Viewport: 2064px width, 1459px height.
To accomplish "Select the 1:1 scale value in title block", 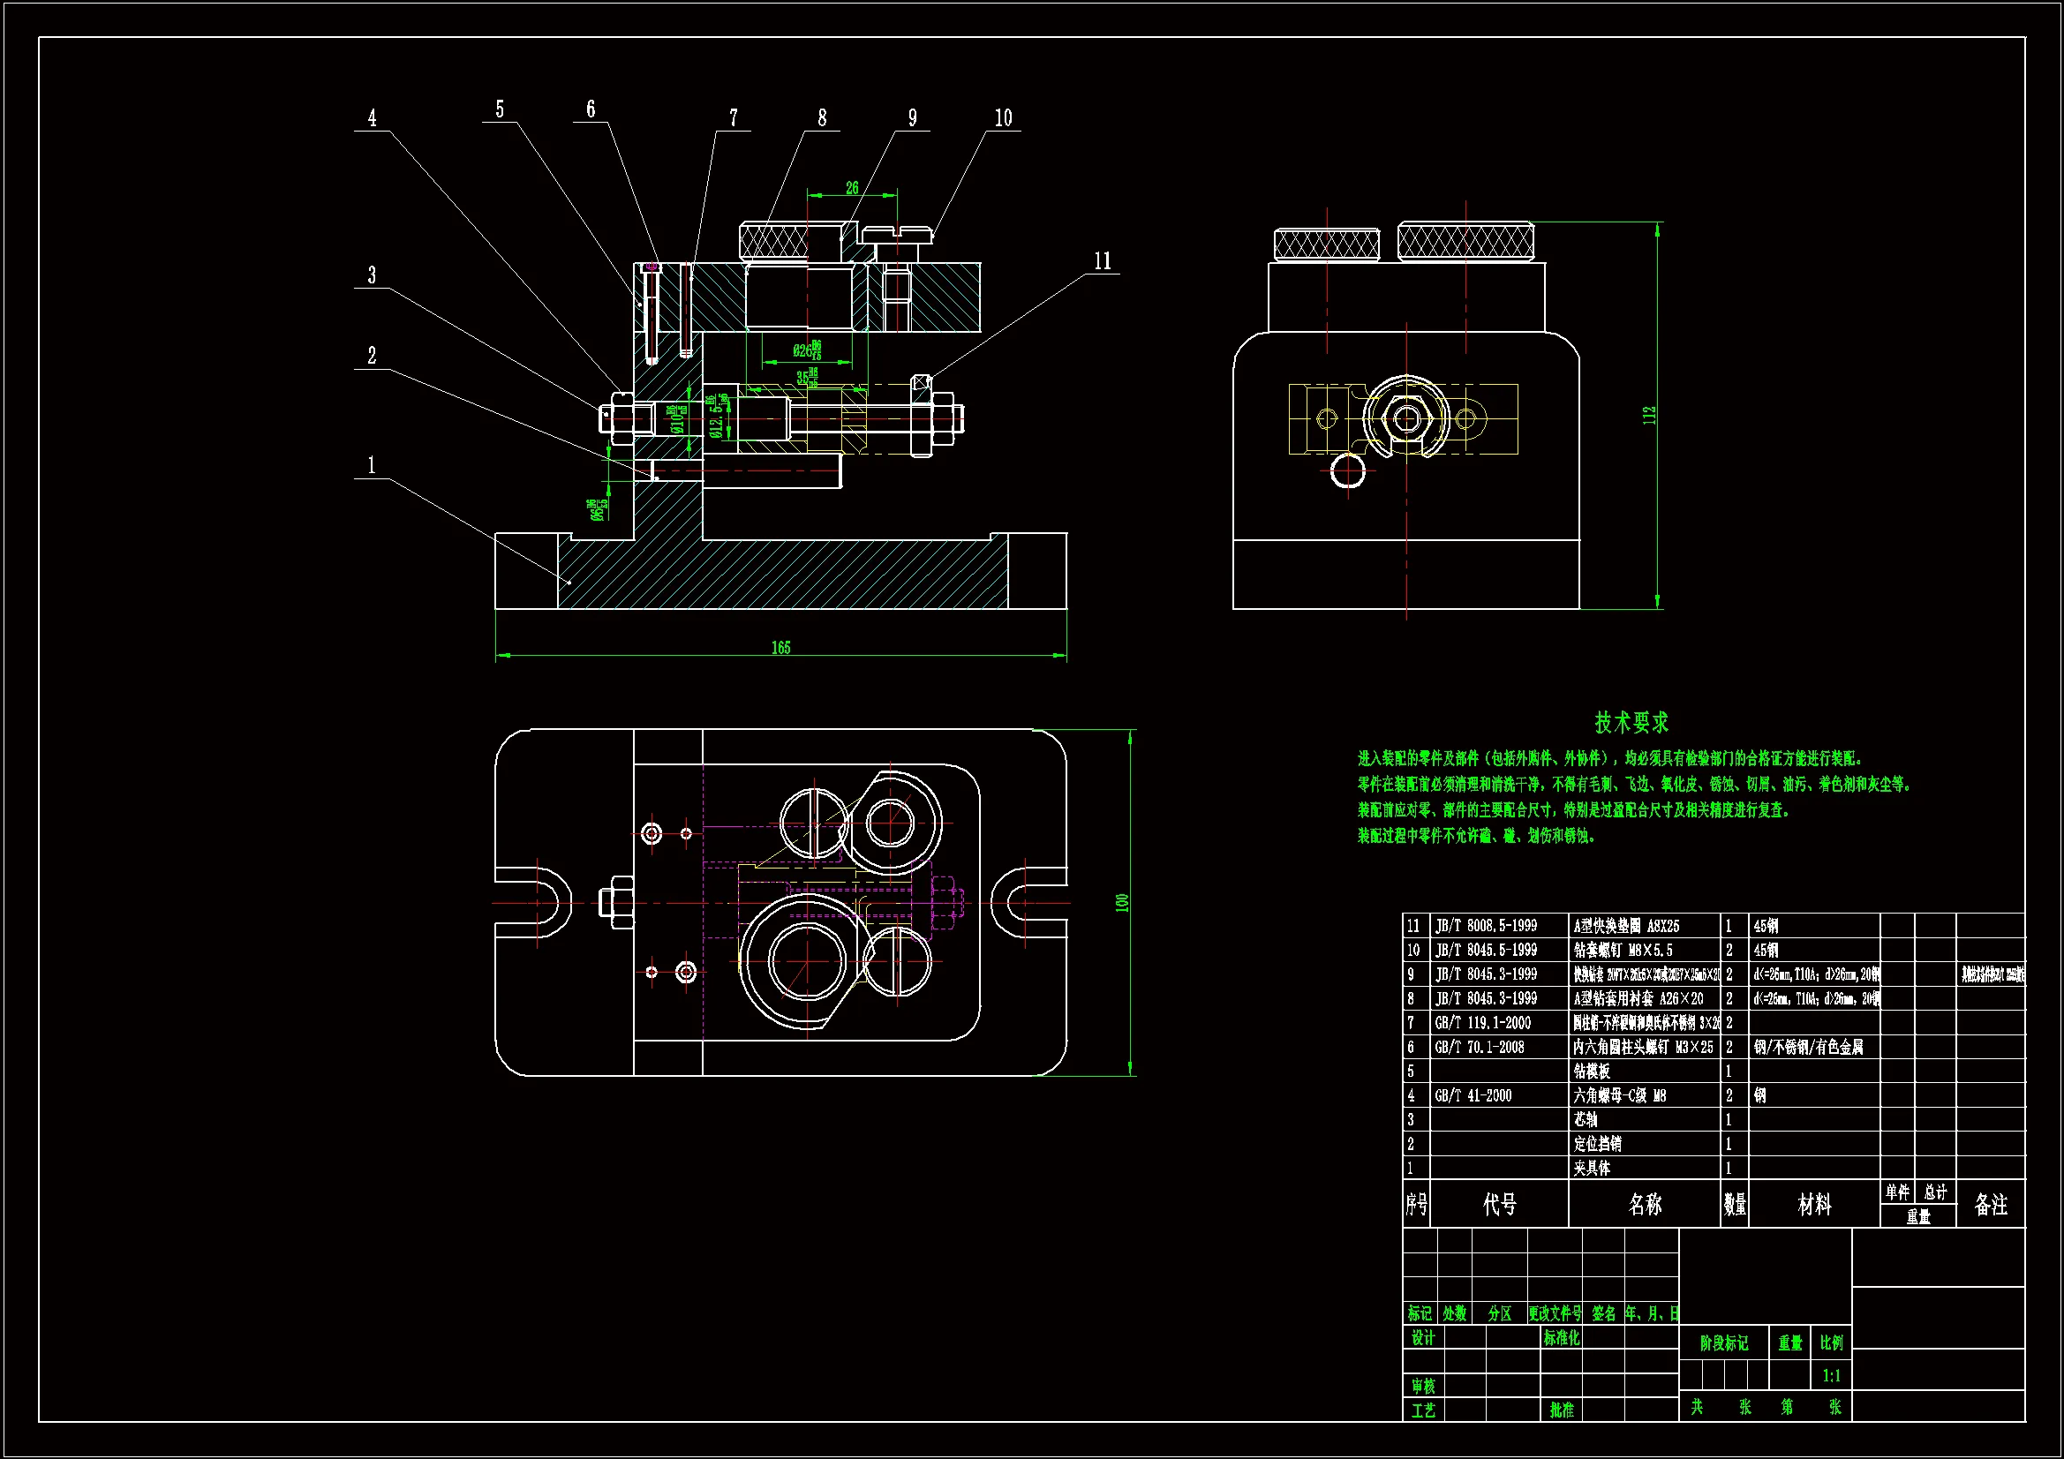I will point(1831,1375).
